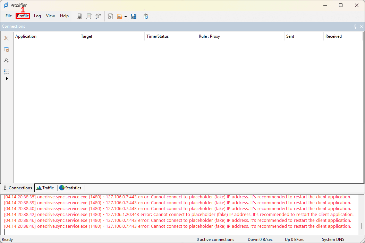Click the Proxifier title bar app icon
Screen dimensions: 365x243
pos(6,5)
